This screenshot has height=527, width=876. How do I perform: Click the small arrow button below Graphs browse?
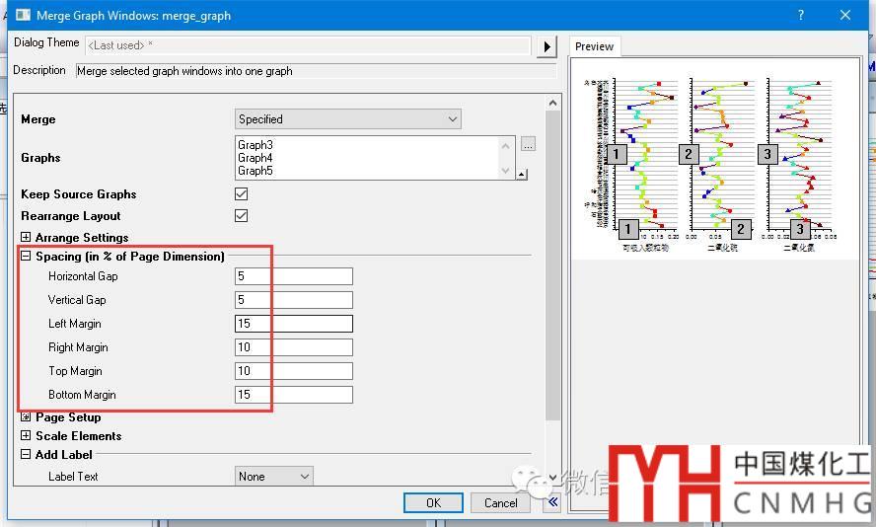[521, 175]
